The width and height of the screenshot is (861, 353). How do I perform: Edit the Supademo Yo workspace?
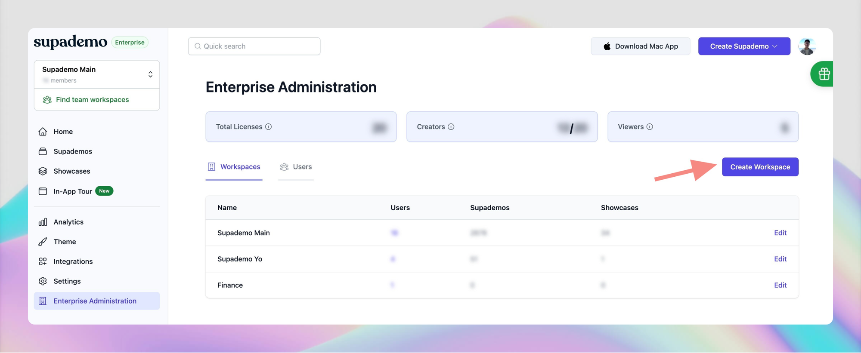pos(780,259)
